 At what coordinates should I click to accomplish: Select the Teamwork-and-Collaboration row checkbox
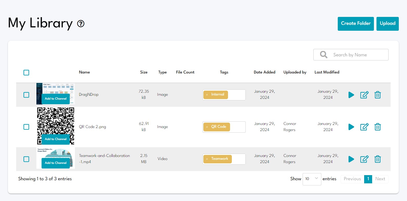click(x=26, y=159)
